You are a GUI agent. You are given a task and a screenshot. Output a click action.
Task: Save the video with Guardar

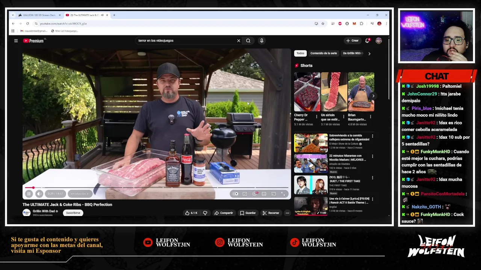click(x=248, y=213)
